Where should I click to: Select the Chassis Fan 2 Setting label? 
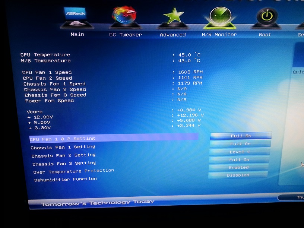click(x=64, y=155)
